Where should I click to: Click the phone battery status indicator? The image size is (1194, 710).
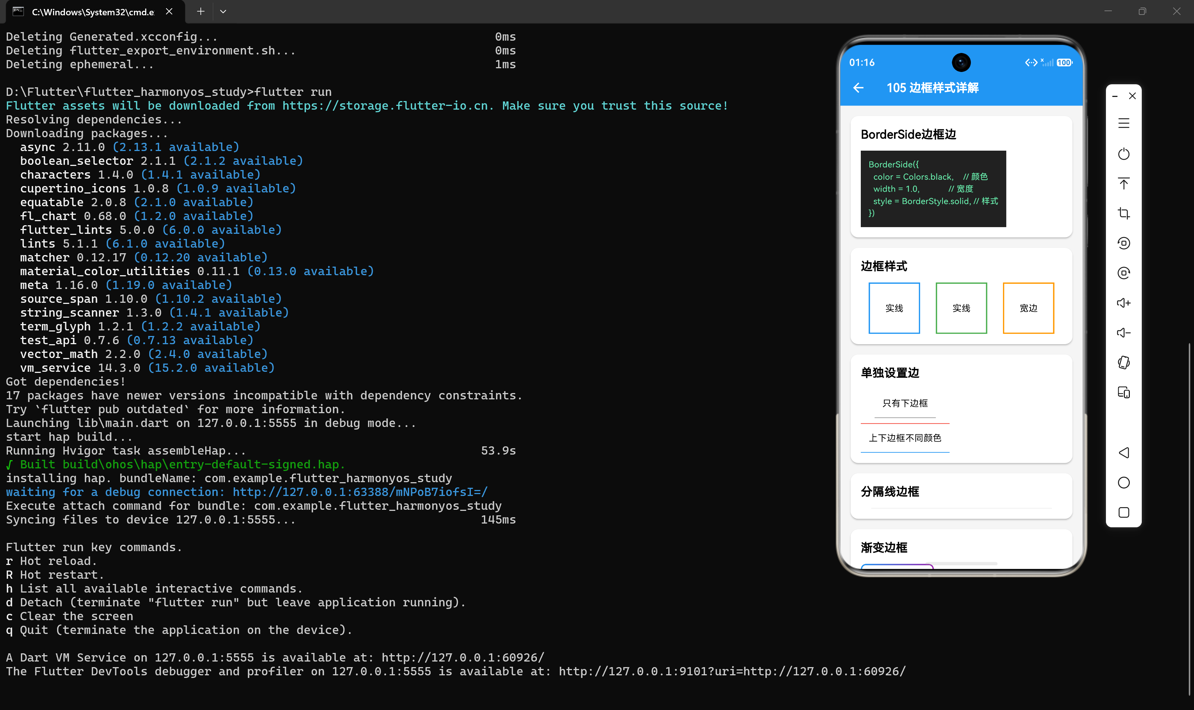click(1064, 63)
